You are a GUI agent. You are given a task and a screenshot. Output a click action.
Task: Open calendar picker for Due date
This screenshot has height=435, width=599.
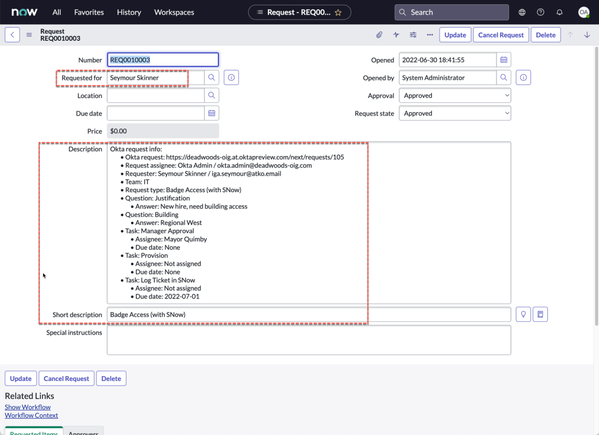tap(212, 113)
